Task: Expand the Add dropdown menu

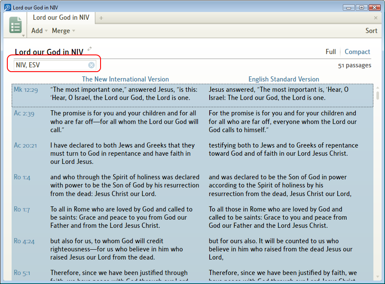Action: click(x=39, y=30)
